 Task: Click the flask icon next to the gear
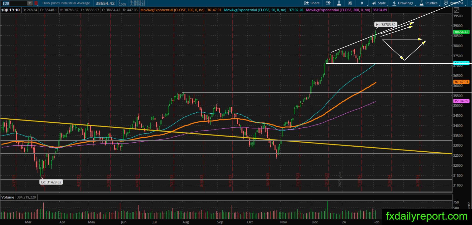(x=339, y=3)
